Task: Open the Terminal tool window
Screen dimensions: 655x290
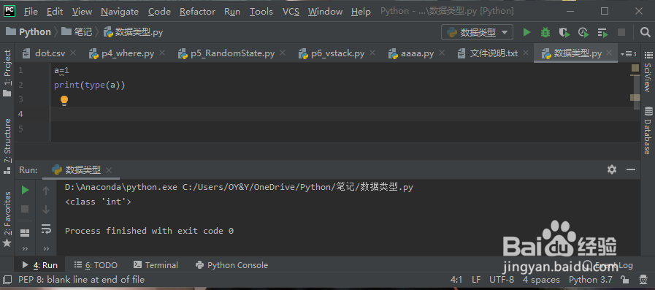Action: pos(156,265)
